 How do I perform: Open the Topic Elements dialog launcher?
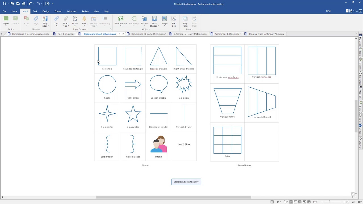pyautogui.click(x=111, y=29)
